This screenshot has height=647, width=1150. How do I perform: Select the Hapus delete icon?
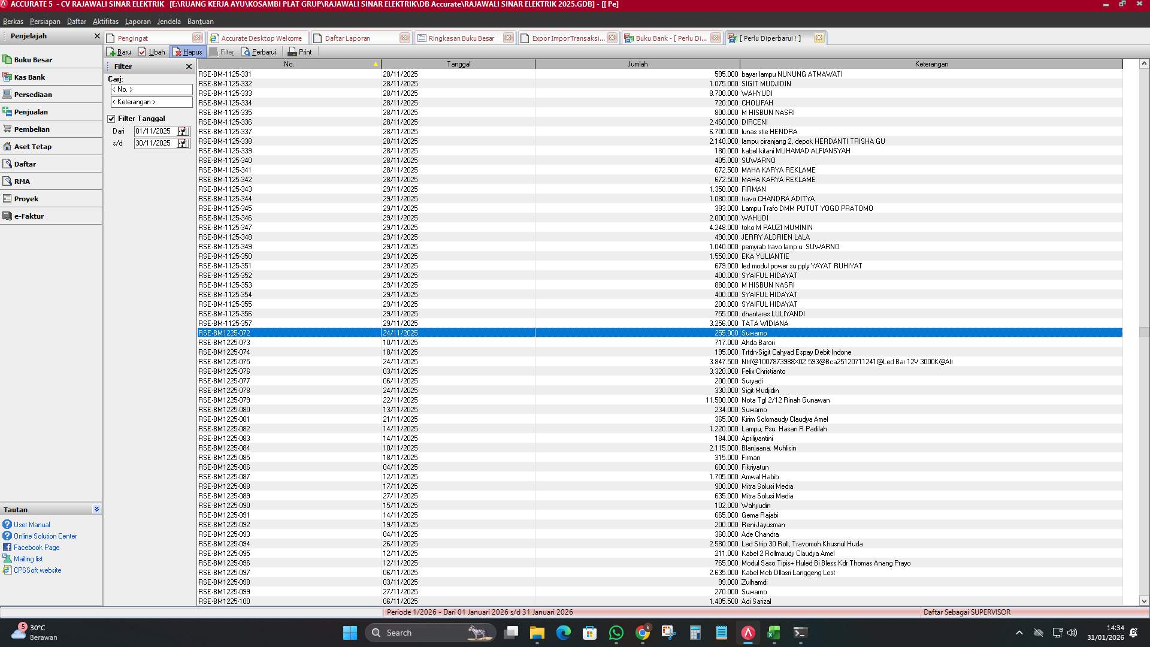[x=187, y=52]
